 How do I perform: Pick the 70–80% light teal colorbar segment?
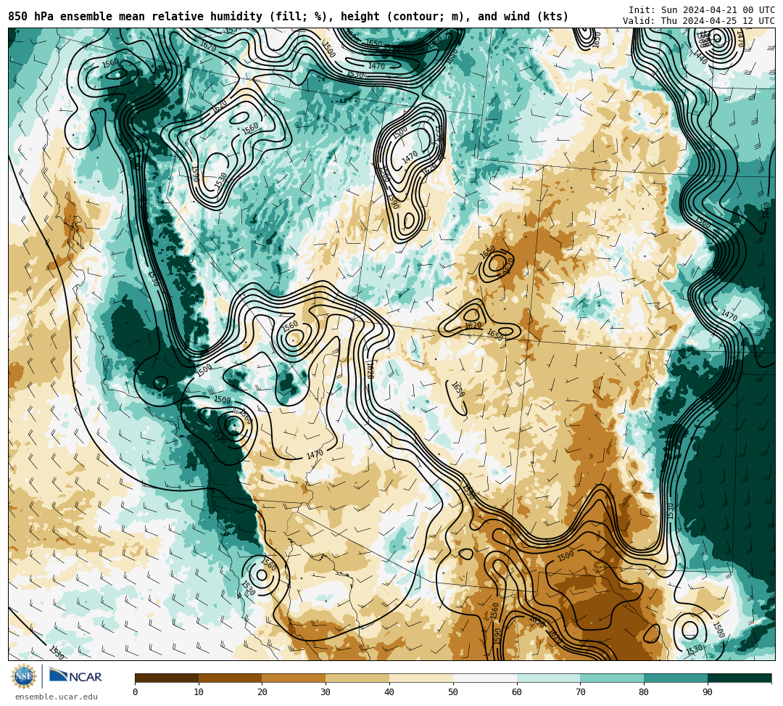(612, 678)
